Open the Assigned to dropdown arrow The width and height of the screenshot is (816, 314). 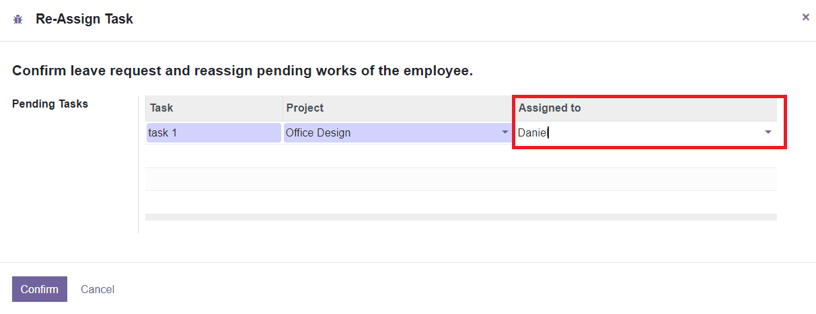click(768, 132)
